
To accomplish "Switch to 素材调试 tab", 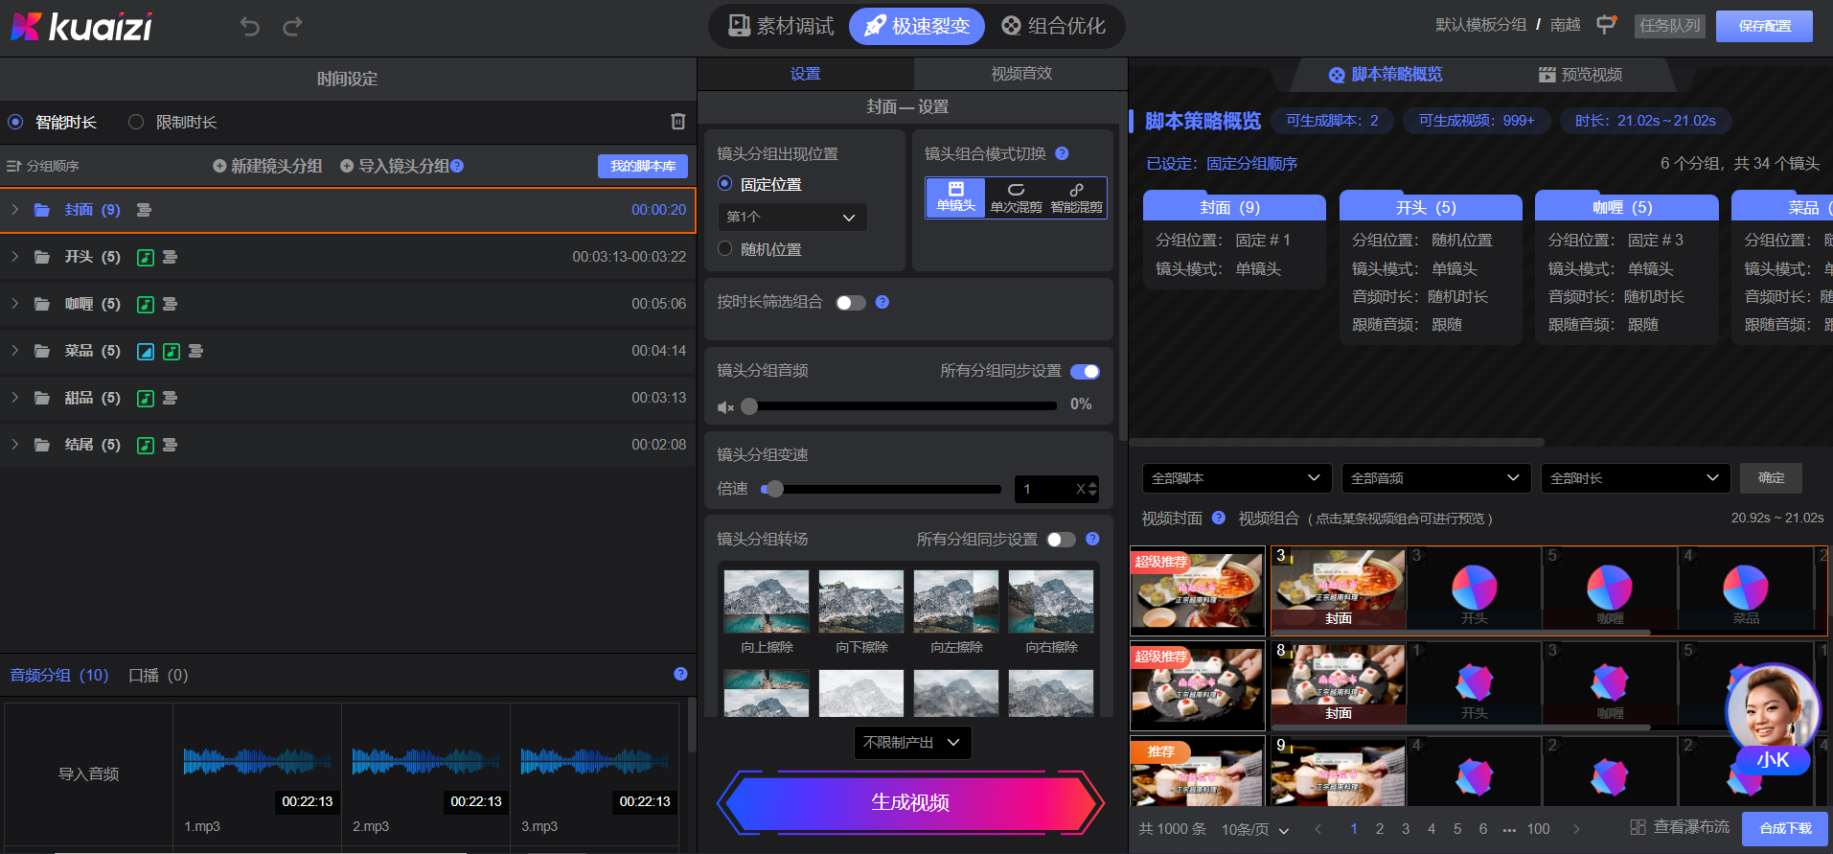I will pyautogui.click(x=781, y=26).
